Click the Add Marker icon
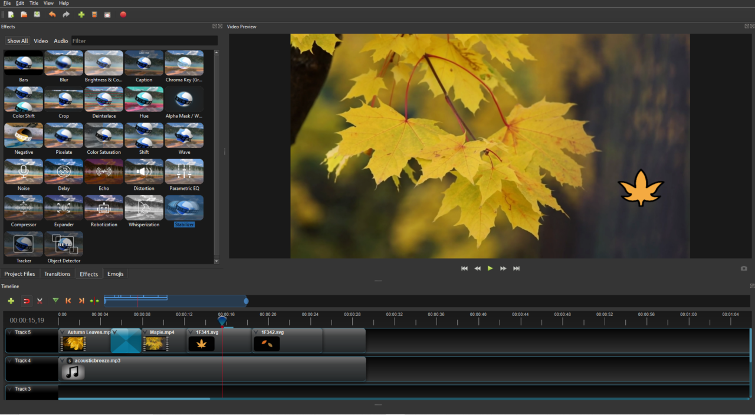This screenshot has height=415, width=755. click(x=55, y=301)
